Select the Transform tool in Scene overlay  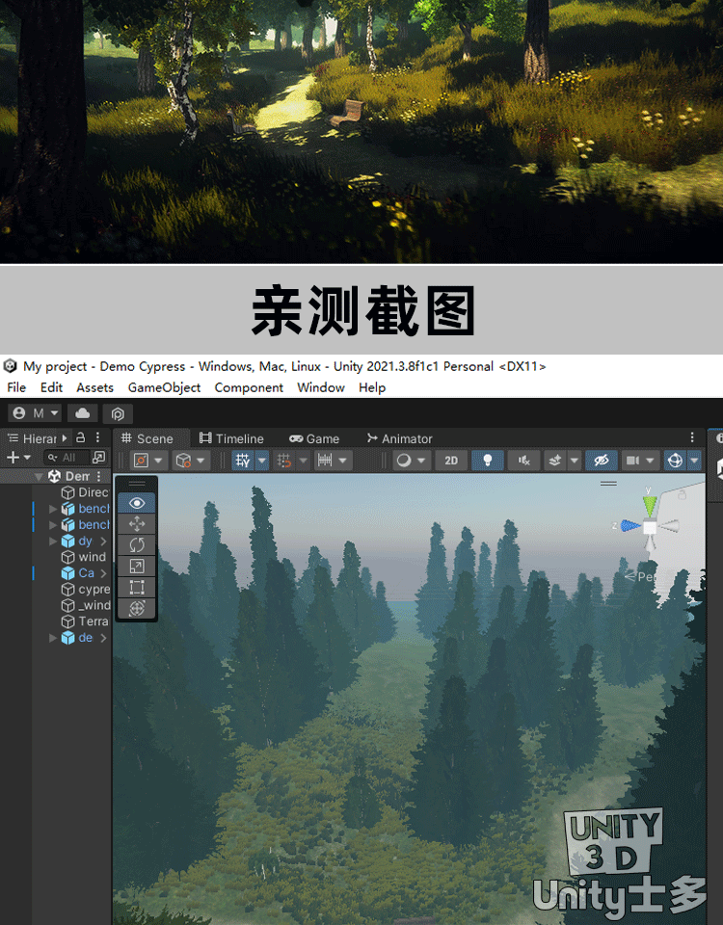pos(136,608)
